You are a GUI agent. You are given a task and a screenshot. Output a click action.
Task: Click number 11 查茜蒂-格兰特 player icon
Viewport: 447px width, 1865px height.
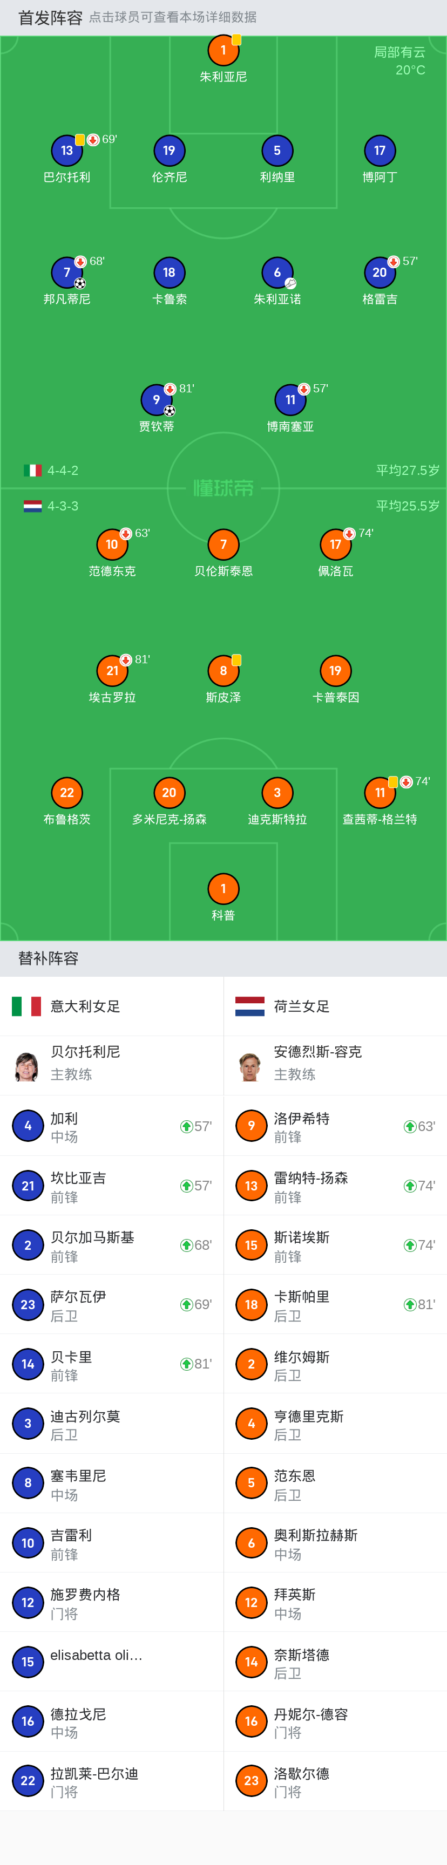380,793
